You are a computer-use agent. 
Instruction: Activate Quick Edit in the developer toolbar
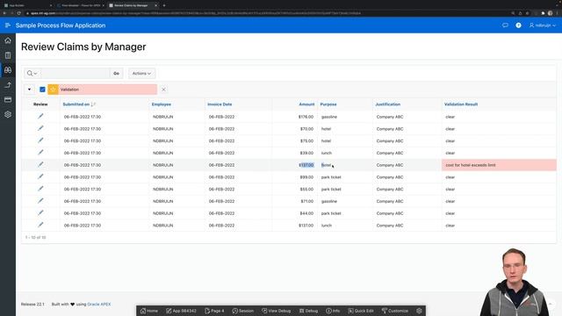point(361,311)
